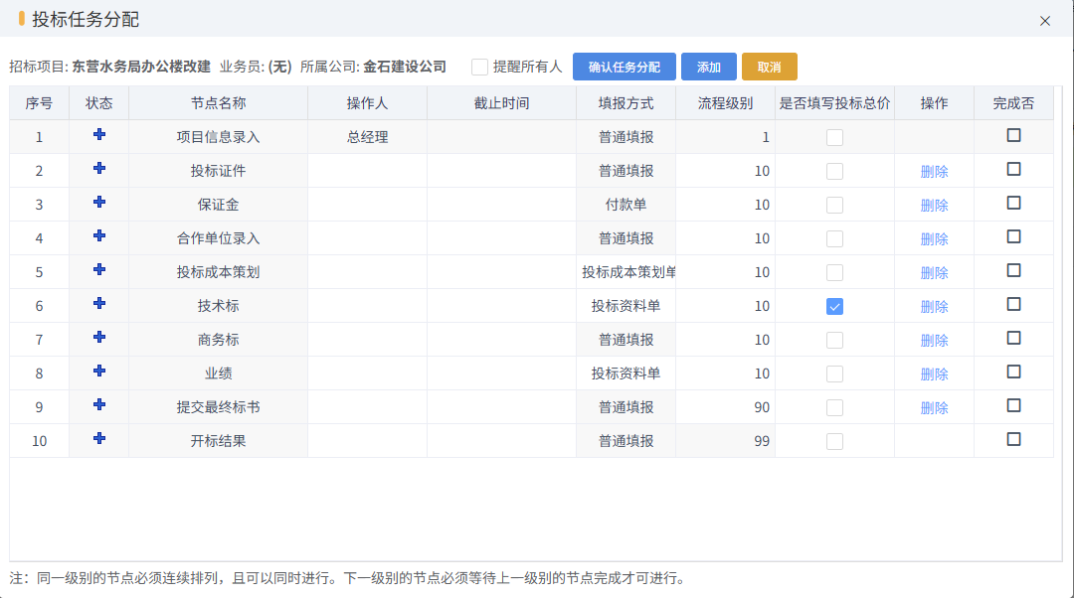Enable the 提醒所有人 checkbox
Screen dimensions: 1074x598
pos(478,67)
